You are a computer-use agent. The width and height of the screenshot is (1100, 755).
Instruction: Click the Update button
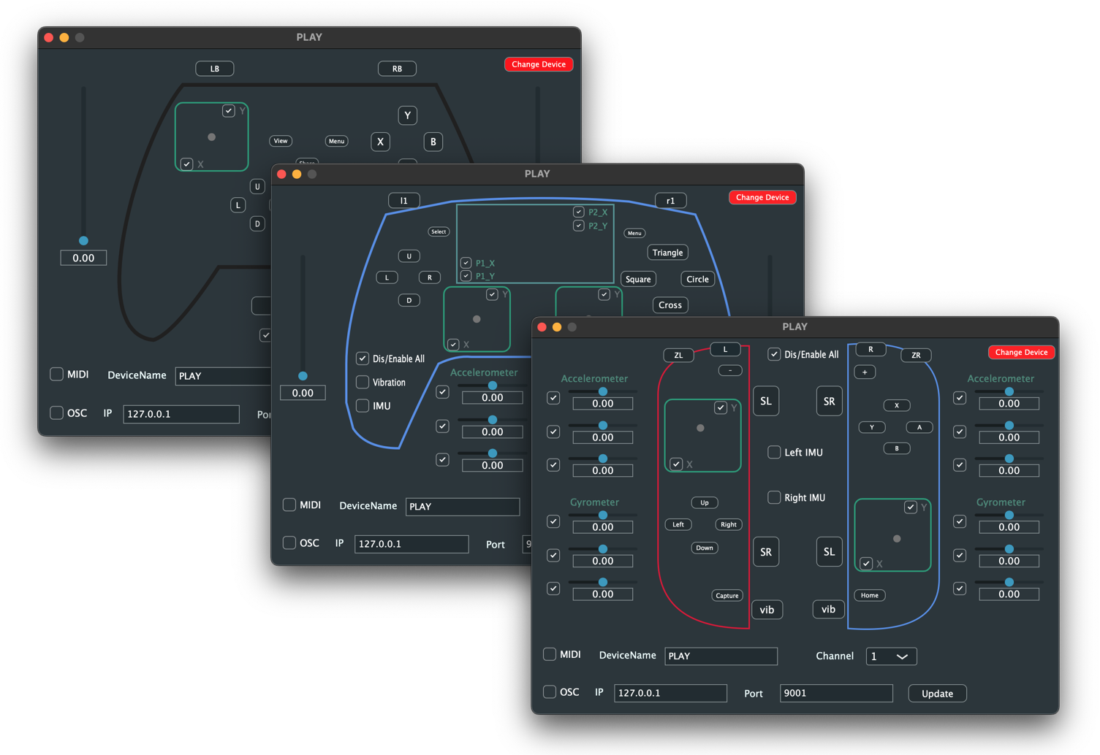click(x=937, y=694)
